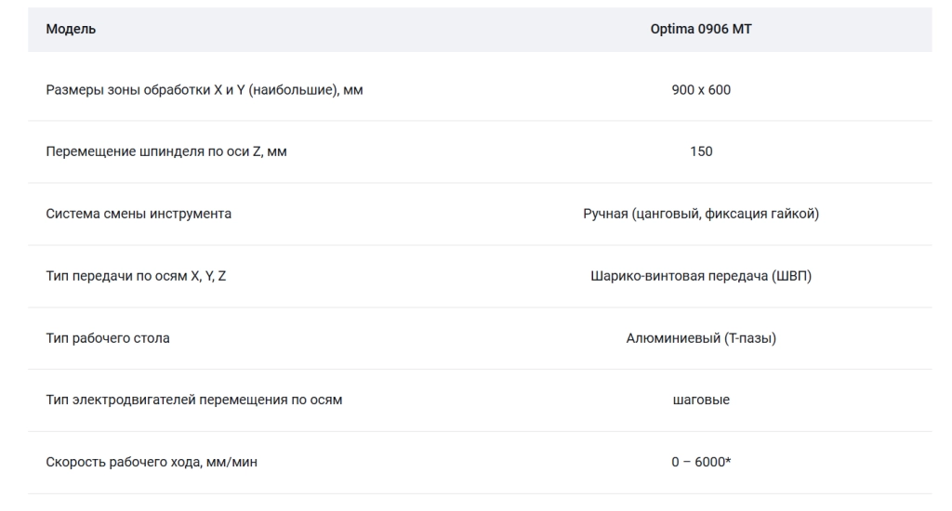The image size is (952, 511).
Task: Select the 0 – 6000* speed value
Action: coord(701,463)
